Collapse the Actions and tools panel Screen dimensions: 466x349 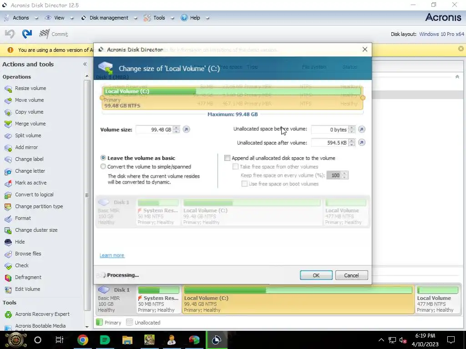85,64
